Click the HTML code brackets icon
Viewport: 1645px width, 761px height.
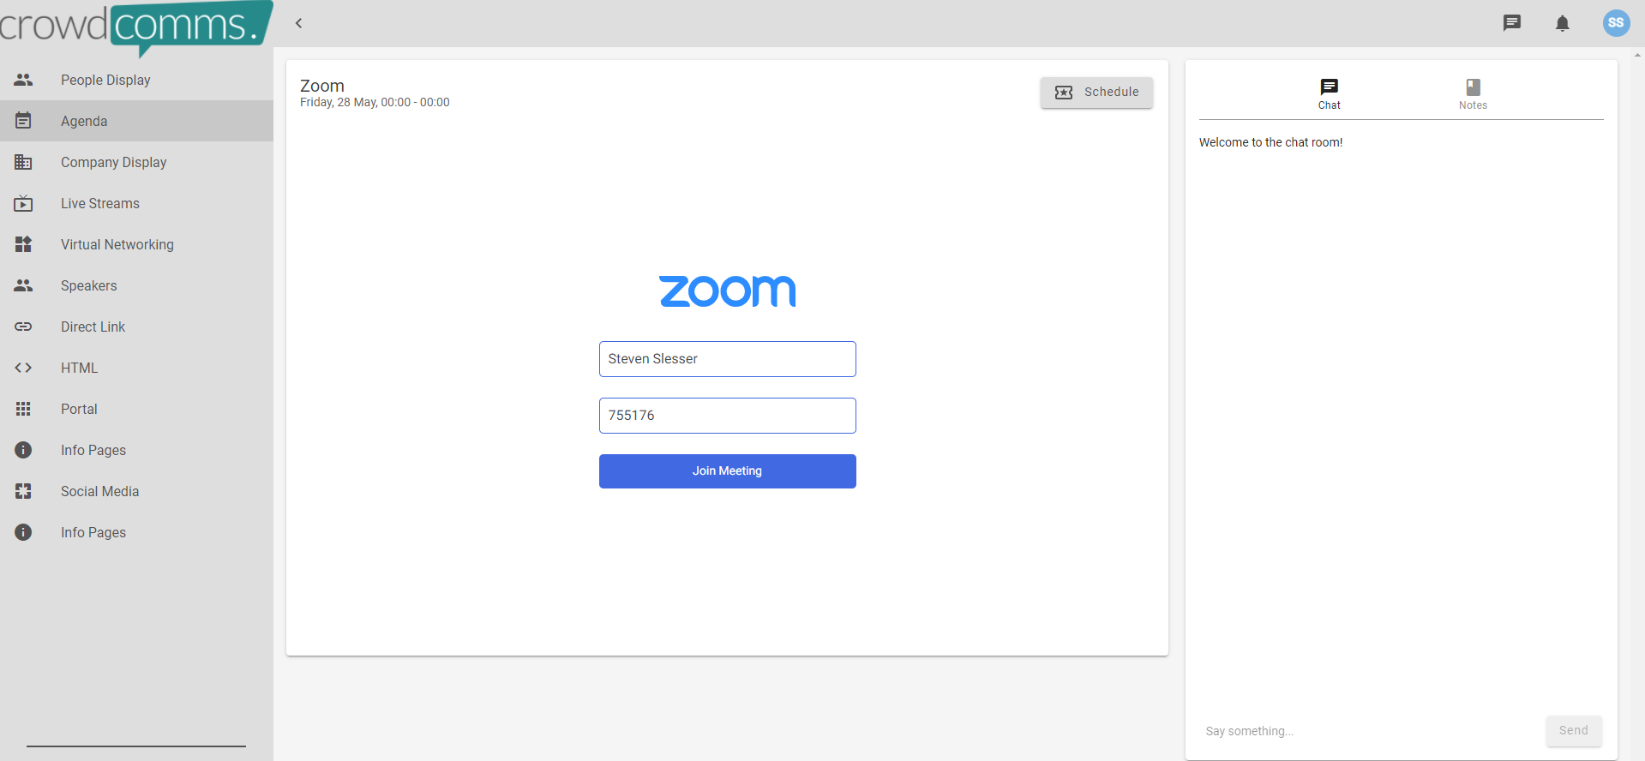pos(23,368)
